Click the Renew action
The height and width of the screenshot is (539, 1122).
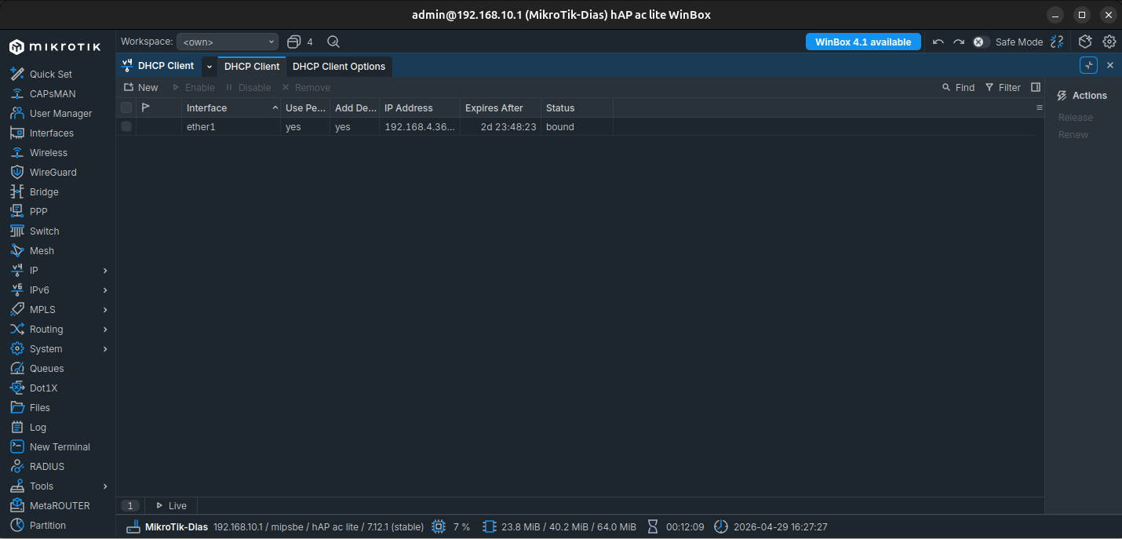(1073, 134)
